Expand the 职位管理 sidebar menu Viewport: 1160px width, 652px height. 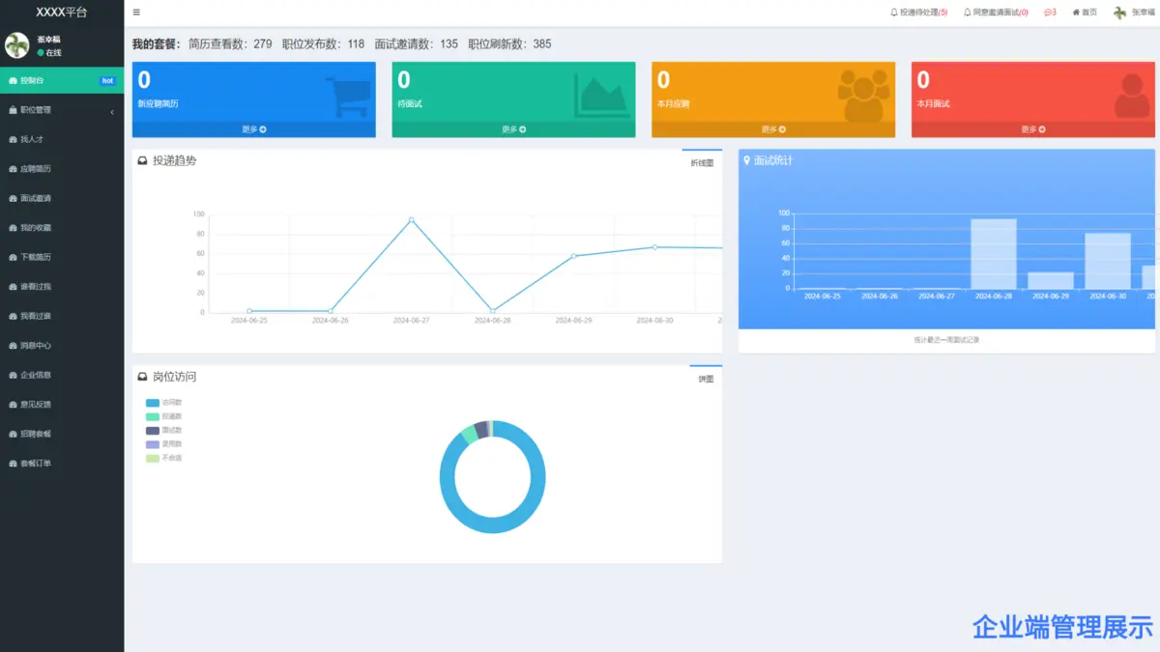(62, 110)
